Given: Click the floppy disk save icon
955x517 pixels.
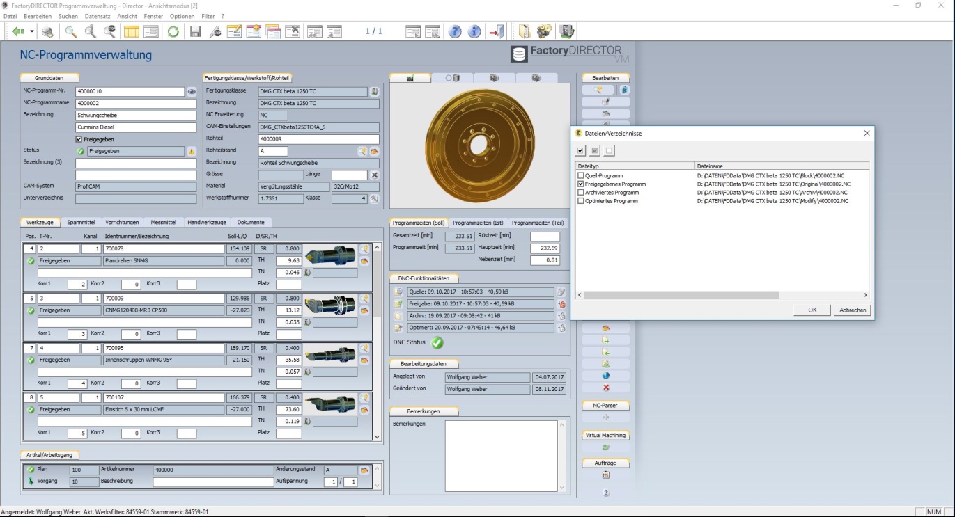Looking at the screenshot, I should pos(195,32).
